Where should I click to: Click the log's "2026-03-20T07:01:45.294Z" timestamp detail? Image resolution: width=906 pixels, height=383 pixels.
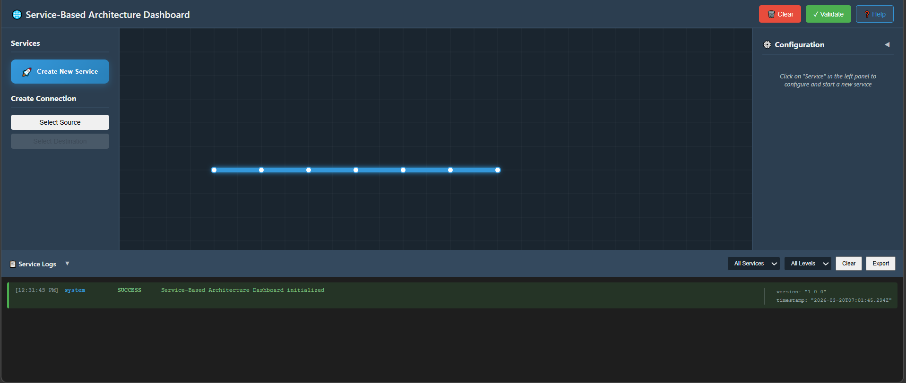coord(834,300)
